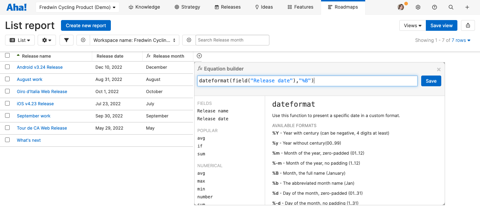The height and width of the screenshot is (213, 480).
Task: Click the October release month cell
Action: [x=154, y=92]
